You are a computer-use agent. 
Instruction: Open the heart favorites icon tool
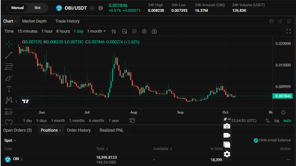[9, 122]
